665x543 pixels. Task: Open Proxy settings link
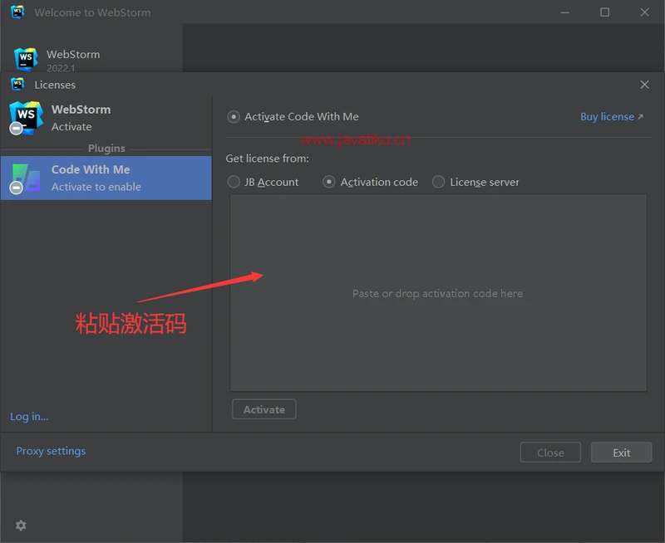tap(51, 451)
